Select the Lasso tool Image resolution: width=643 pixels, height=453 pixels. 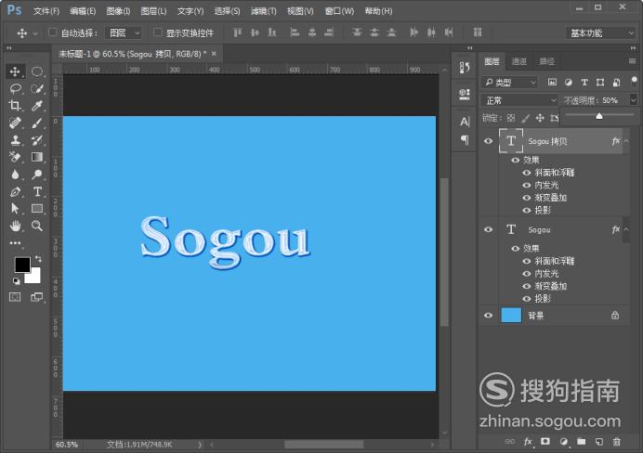click(x=15, y=88)
